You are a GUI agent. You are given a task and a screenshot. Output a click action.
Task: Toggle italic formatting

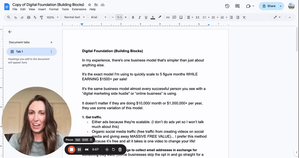pos(140,17)
